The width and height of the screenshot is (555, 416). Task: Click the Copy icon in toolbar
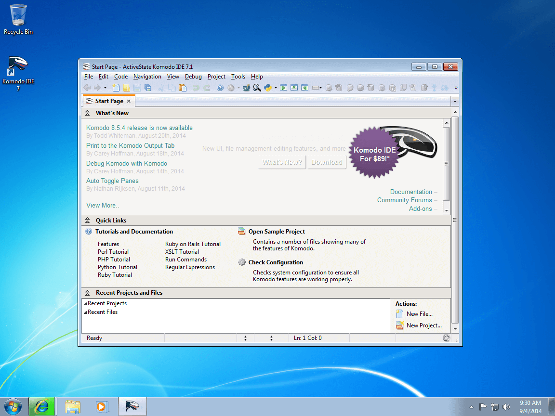click(x=172, y=88)
